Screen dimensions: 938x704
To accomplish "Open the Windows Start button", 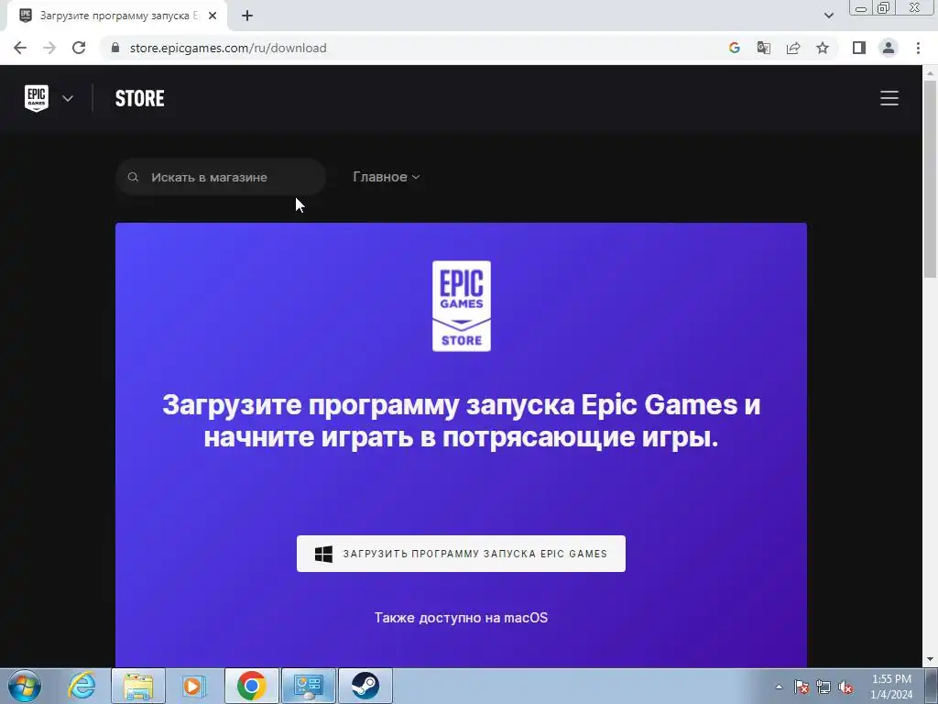I will pos(25,686).
